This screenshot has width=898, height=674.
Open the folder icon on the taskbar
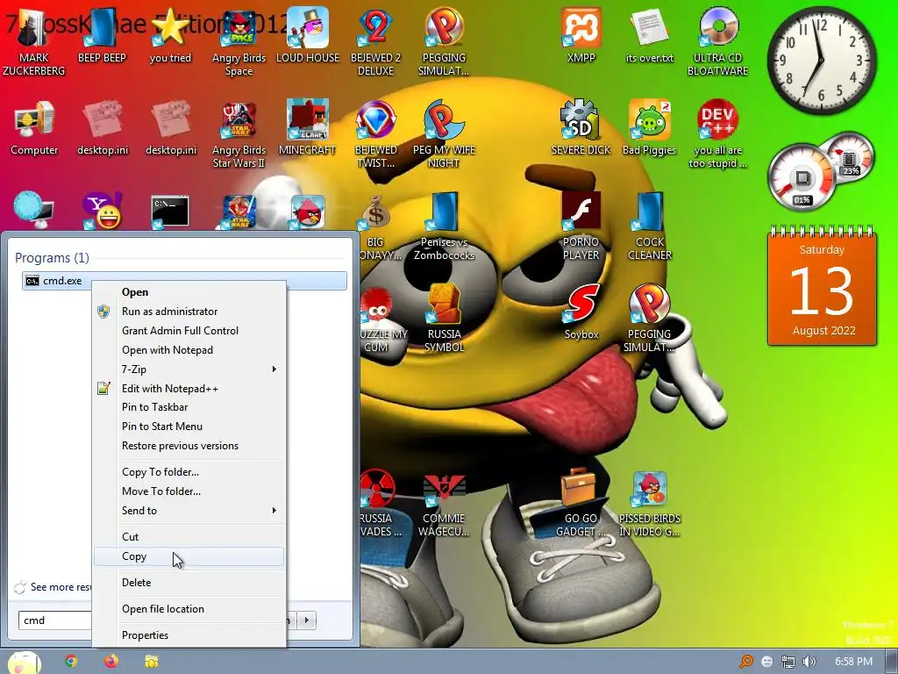click(x=151, y=662)
